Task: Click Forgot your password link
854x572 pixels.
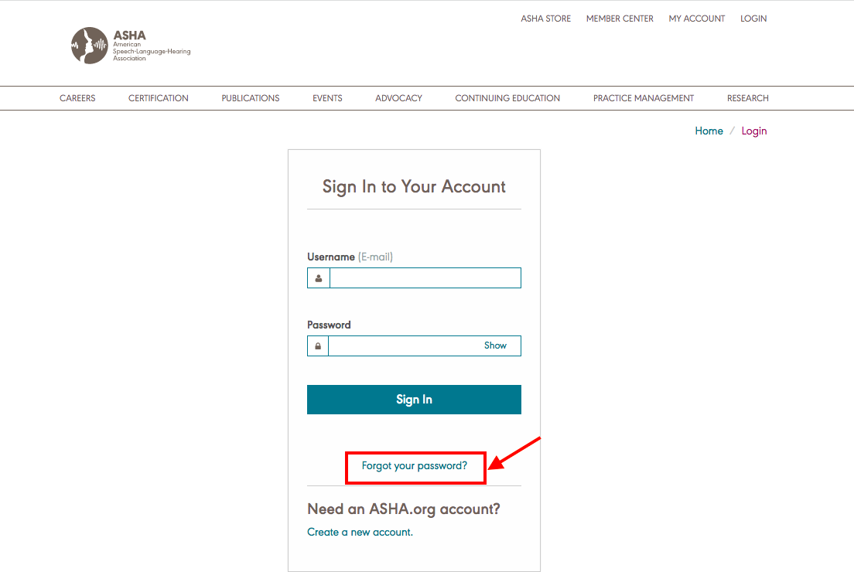Action: [415, 466]
